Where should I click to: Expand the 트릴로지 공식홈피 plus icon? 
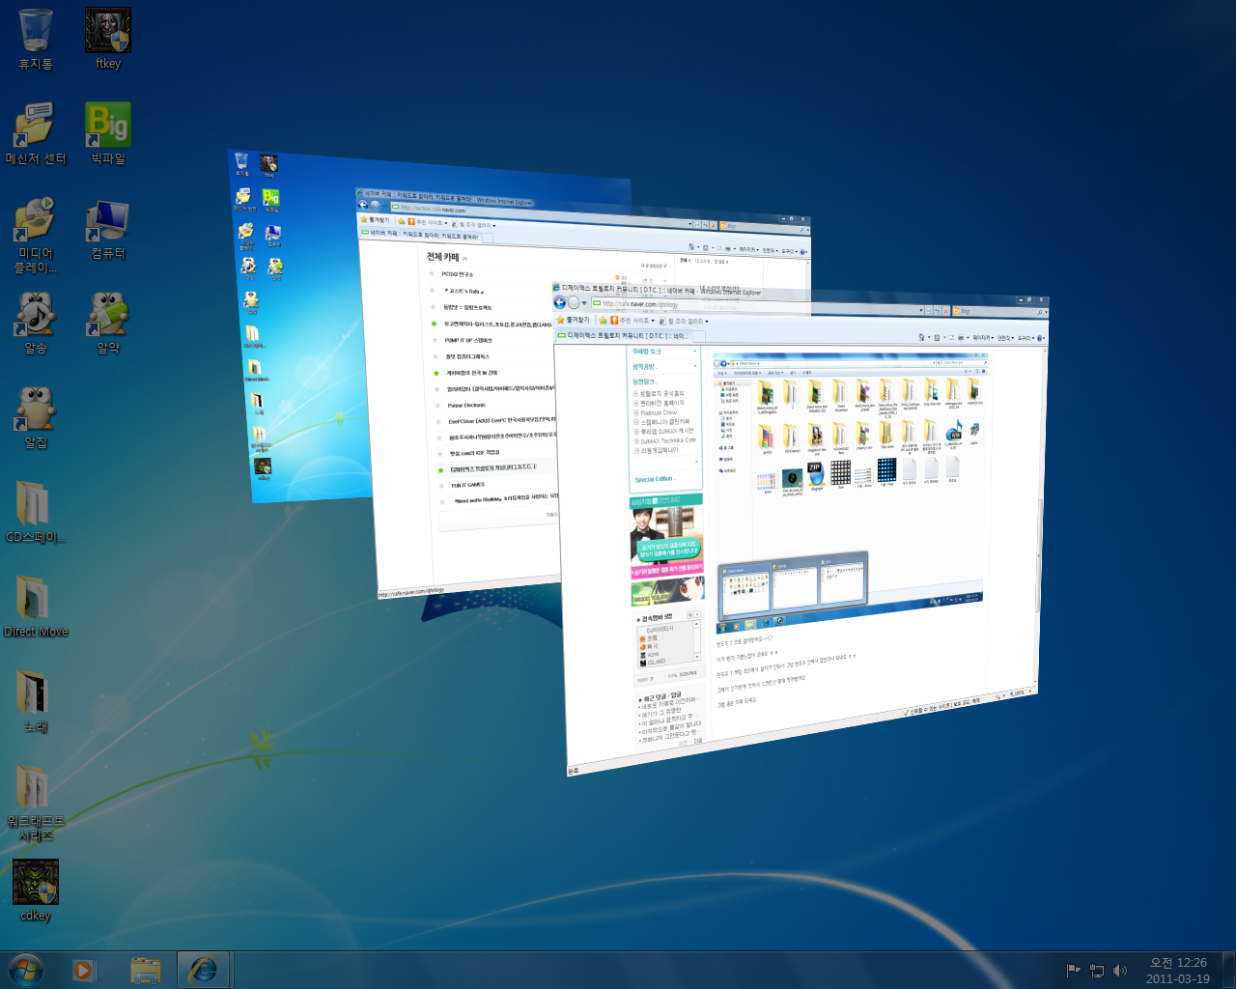pos(635,393)
